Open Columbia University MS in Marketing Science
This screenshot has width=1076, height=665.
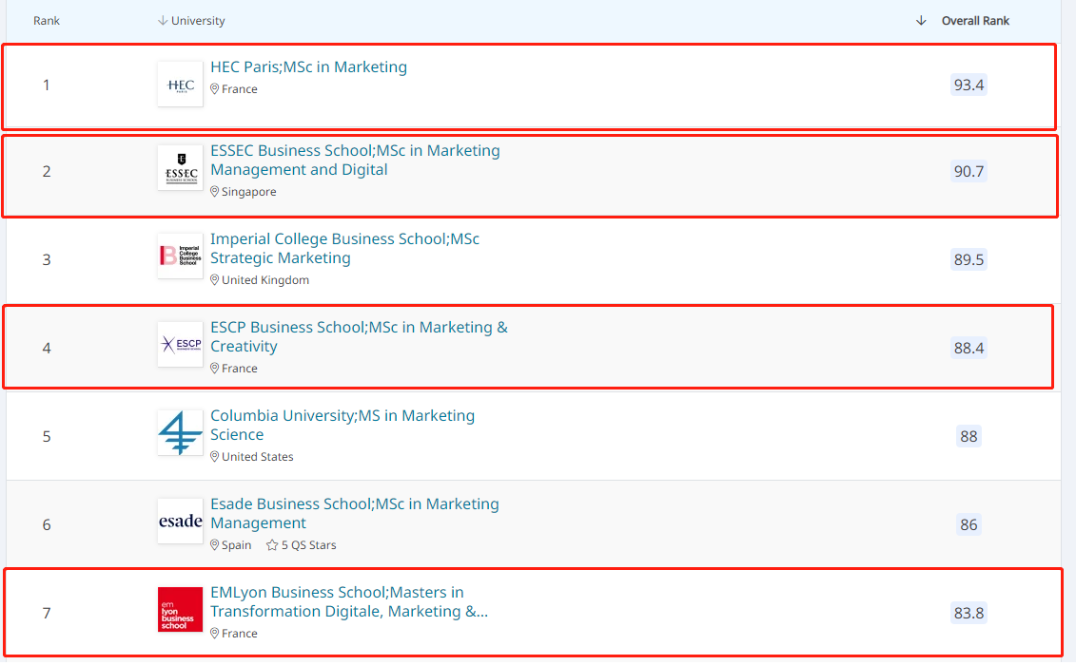[x=342, y=425]
